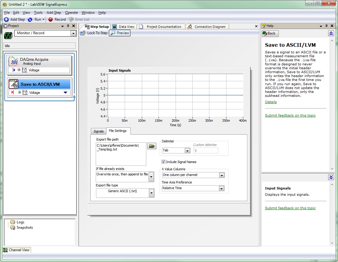Viewport: 338px width, 262px height.
Task: Open the Delimiter dropdown
Action: tap(187, 150)
